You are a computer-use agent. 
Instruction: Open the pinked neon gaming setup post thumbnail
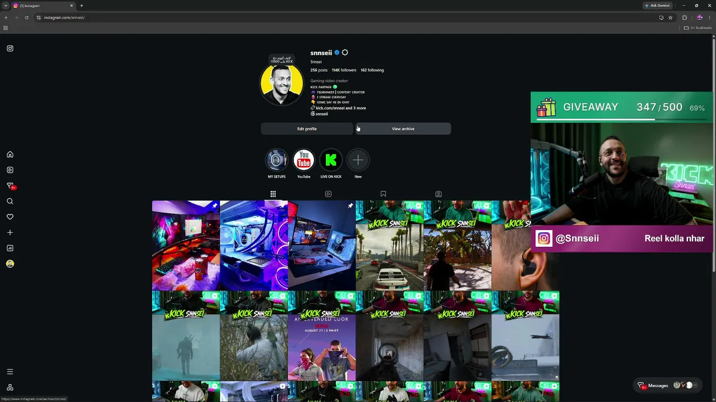(186, 246)
